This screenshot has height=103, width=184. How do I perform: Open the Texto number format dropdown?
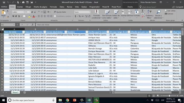coord(90,12)
